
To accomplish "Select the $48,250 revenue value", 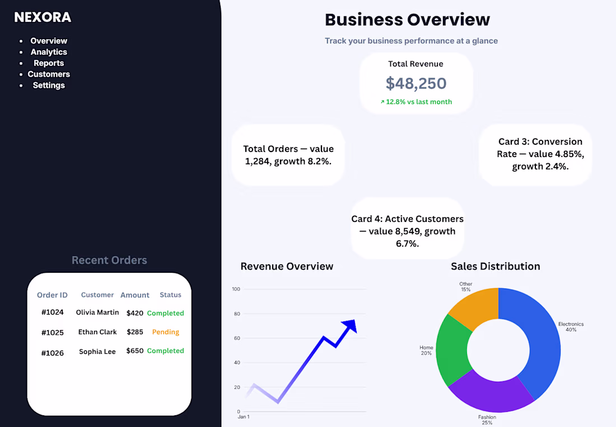I will [x=416, y=83].
